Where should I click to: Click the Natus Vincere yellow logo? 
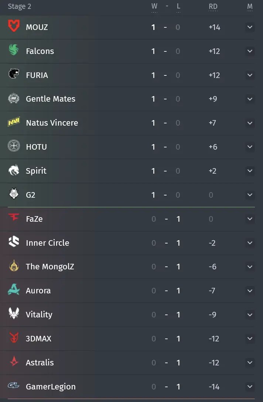tap(14, 123)
